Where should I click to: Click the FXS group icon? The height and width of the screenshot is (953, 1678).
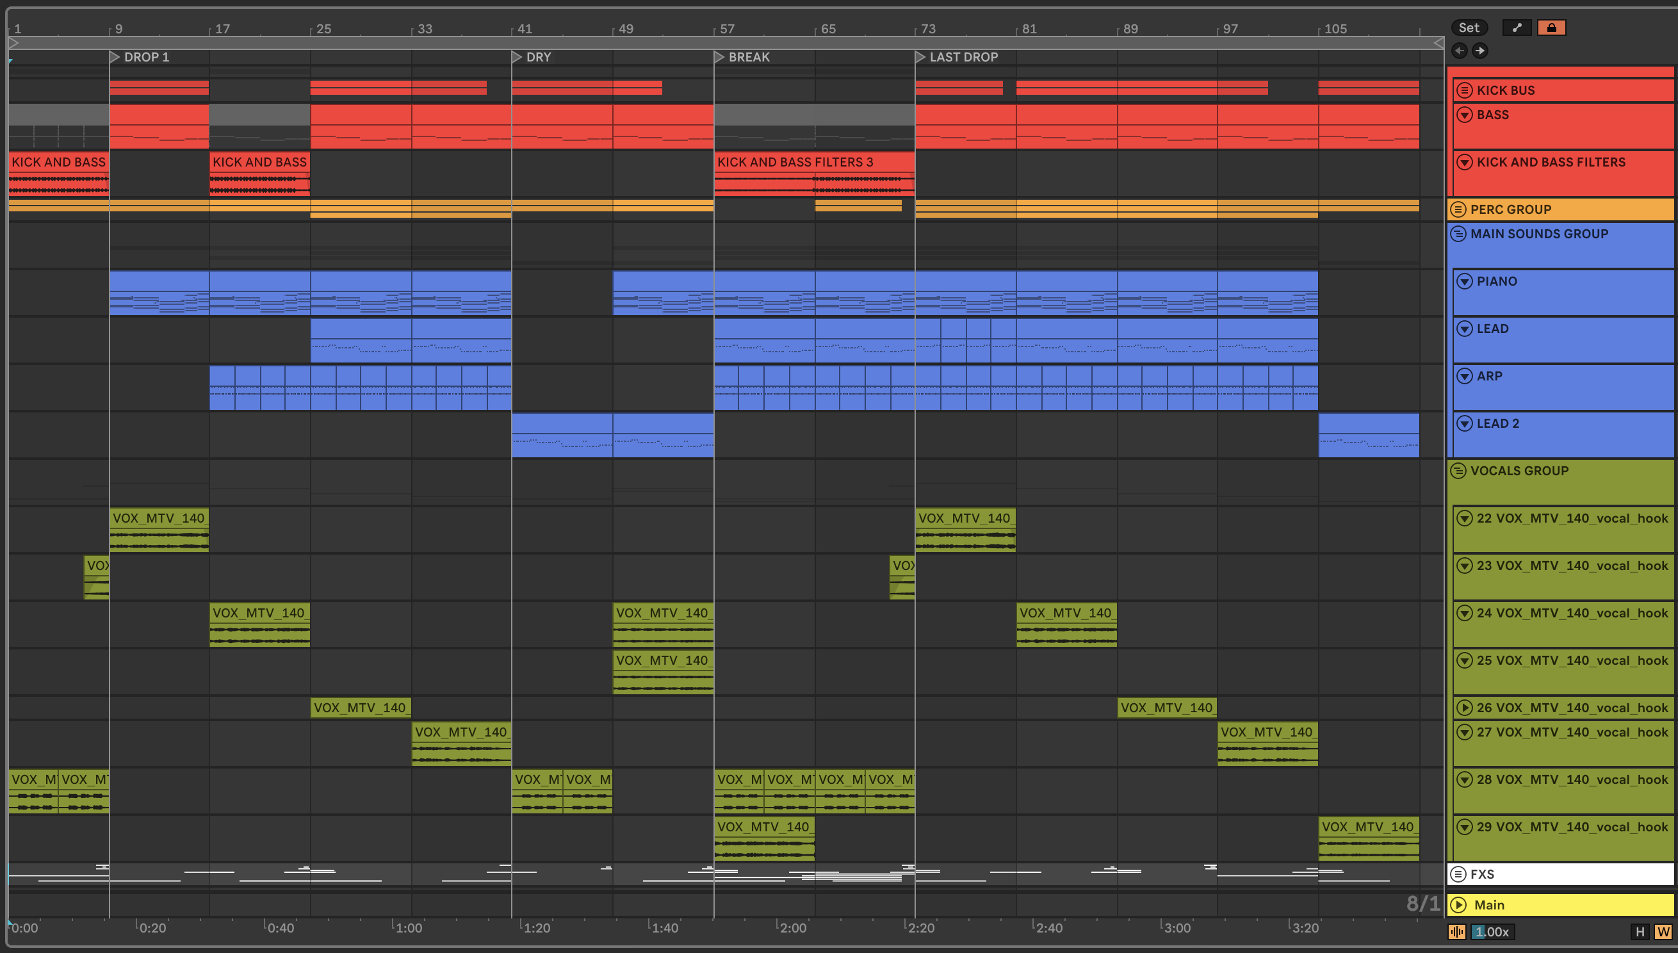pyautogui.click(x=1458, y=874)
